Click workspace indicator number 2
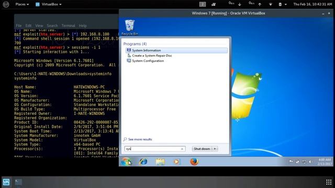 [203, 4]
